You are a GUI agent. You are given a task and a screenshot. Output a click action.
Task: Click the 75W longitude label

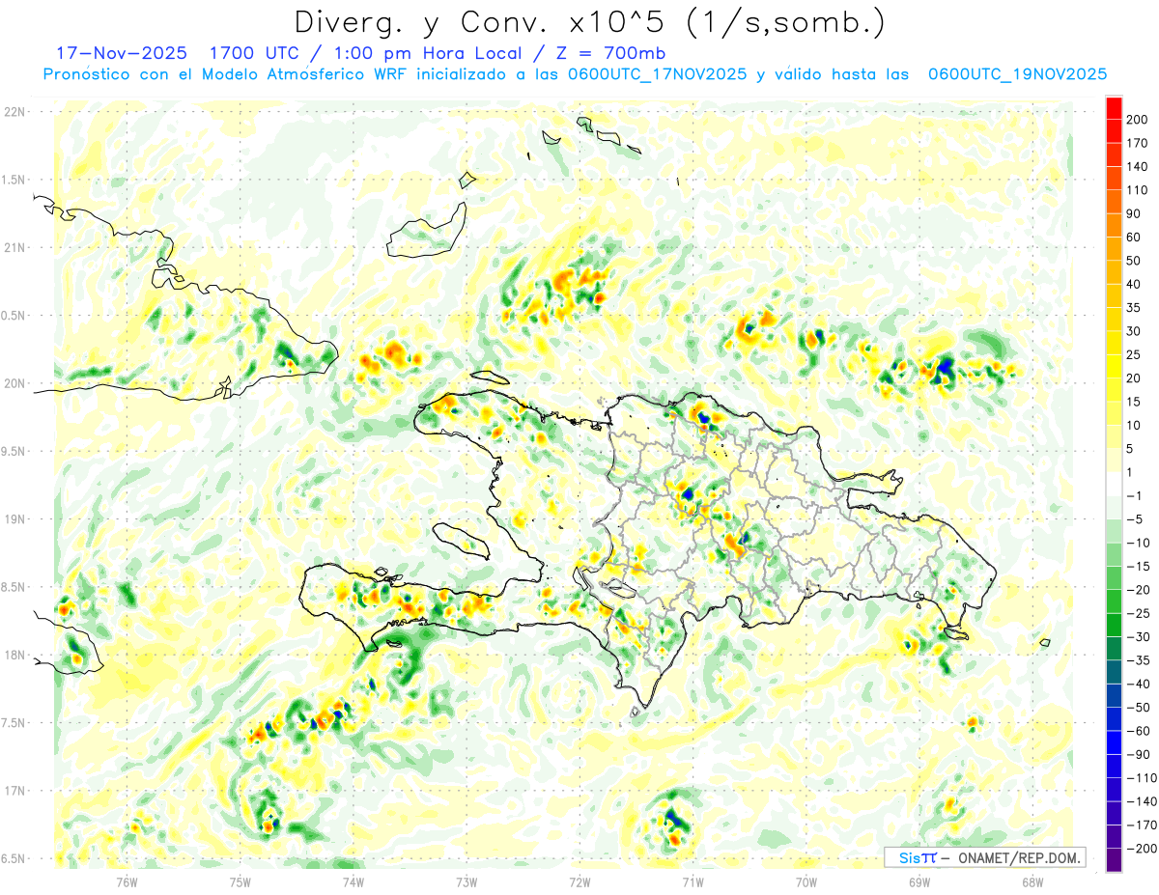click(x=240, y=881)
